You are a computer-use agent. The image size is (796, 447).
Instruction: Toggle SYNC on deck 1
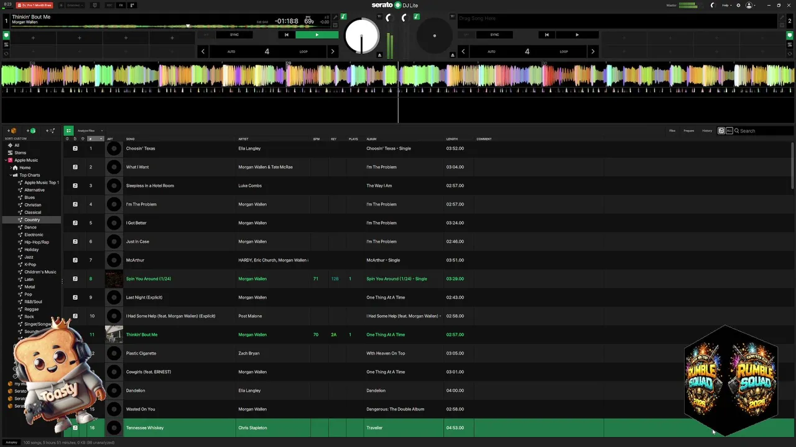(x=234, y=35)
